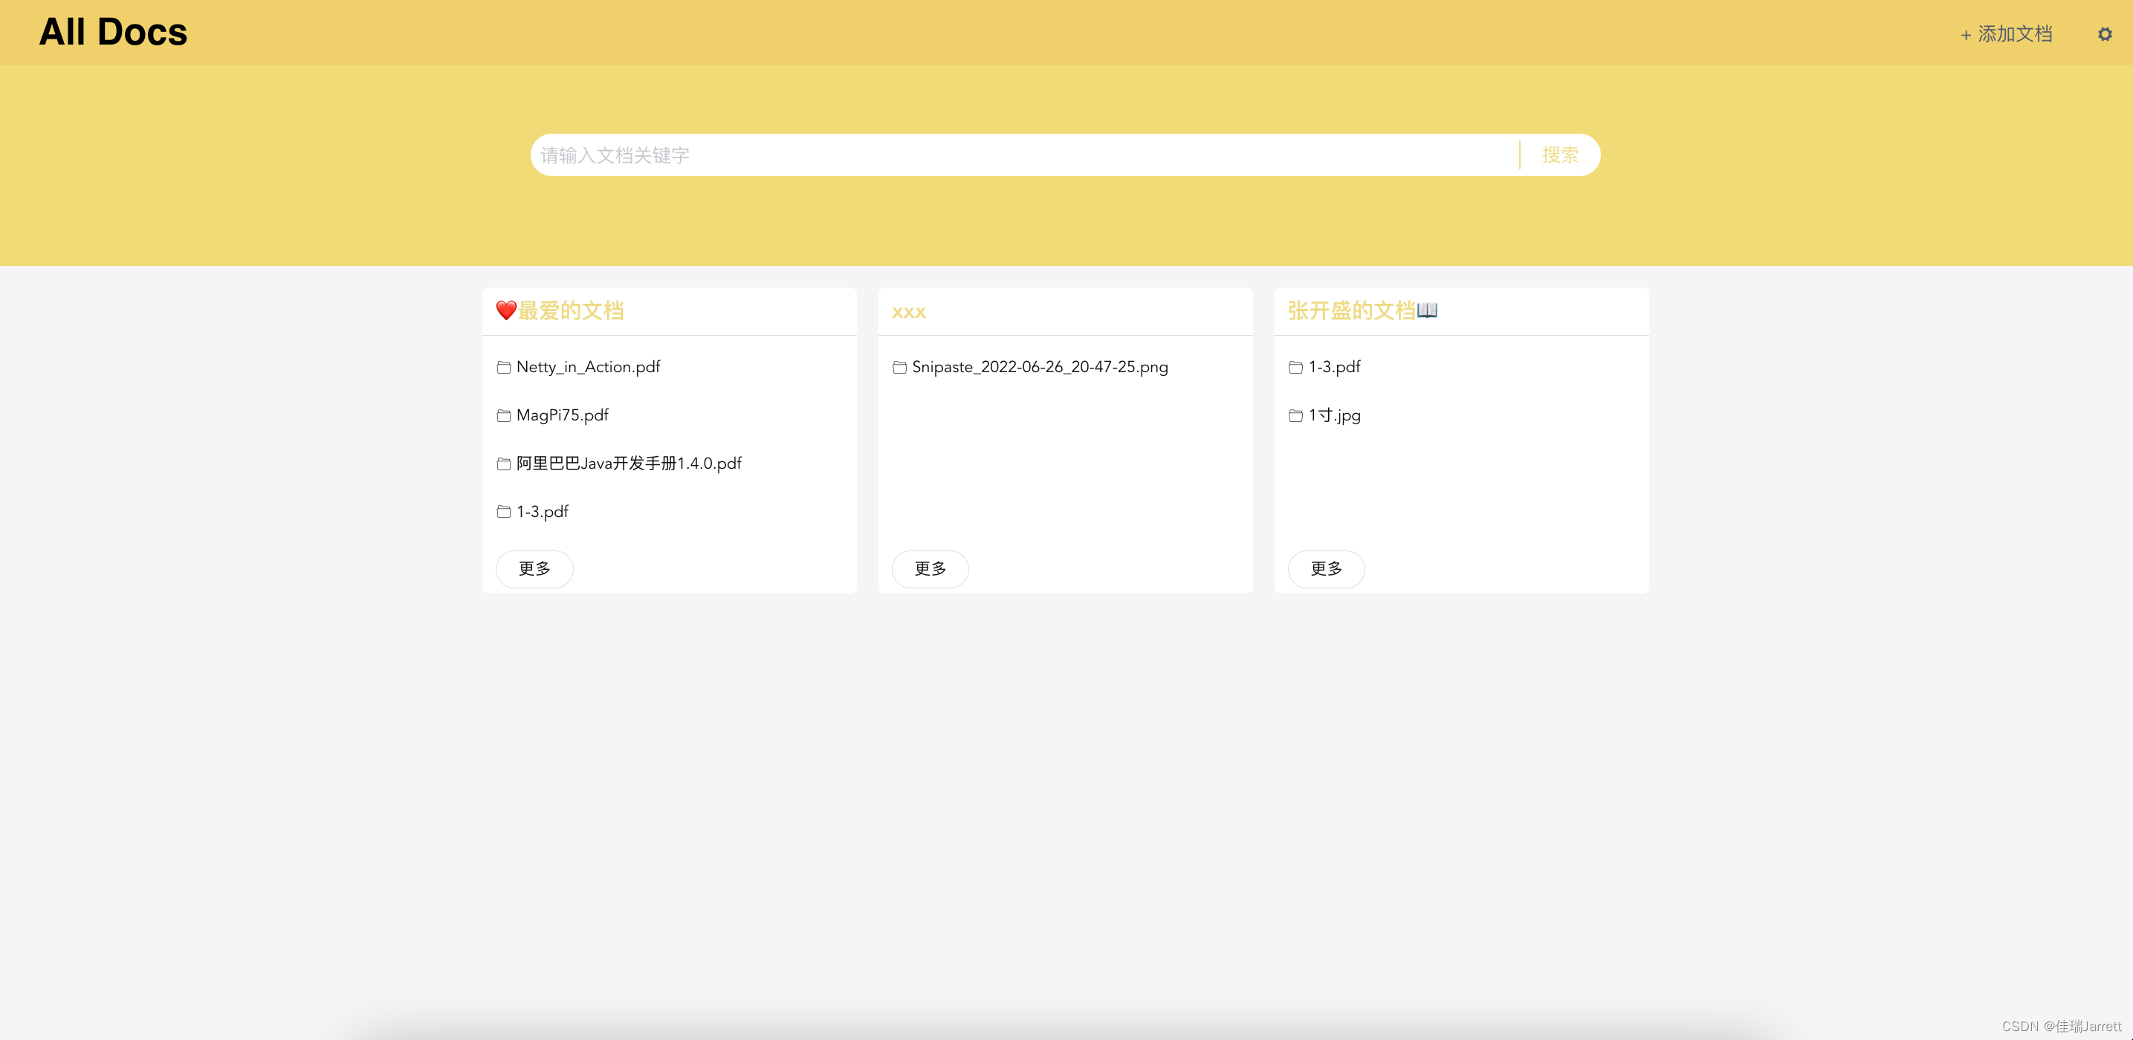Open MagPi75.pdf document

tap(562, 415)
